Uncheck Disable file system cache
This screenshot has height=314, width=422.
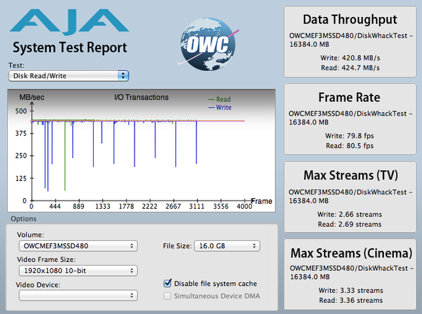pos(169,284)
